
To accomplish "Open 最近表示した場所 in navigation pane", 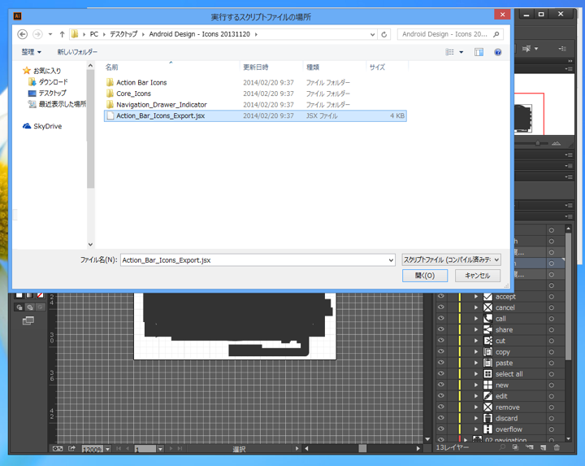I will point(57,104).
